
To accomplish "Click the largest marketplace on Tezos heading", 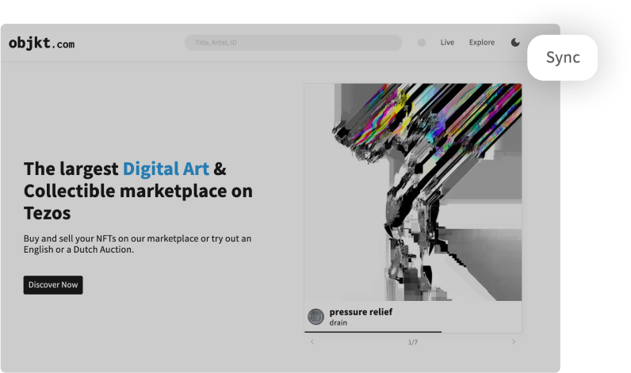I will coord(138,191).
